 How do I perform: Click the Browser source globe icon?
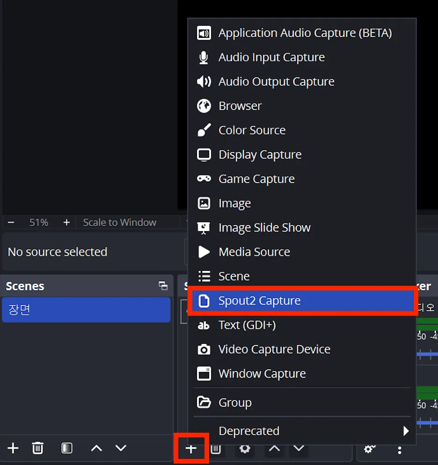point(204,106)
